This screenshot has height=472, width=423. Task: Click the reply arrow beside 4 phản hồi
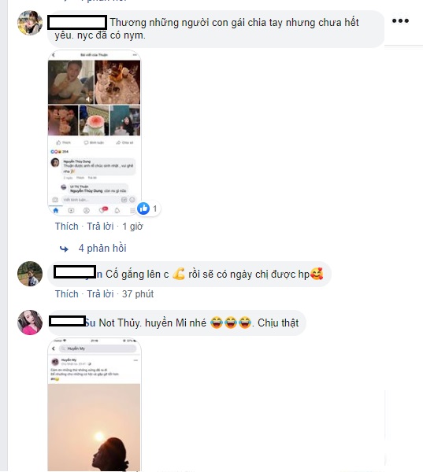pyautogui.click(x=64, y=249)
